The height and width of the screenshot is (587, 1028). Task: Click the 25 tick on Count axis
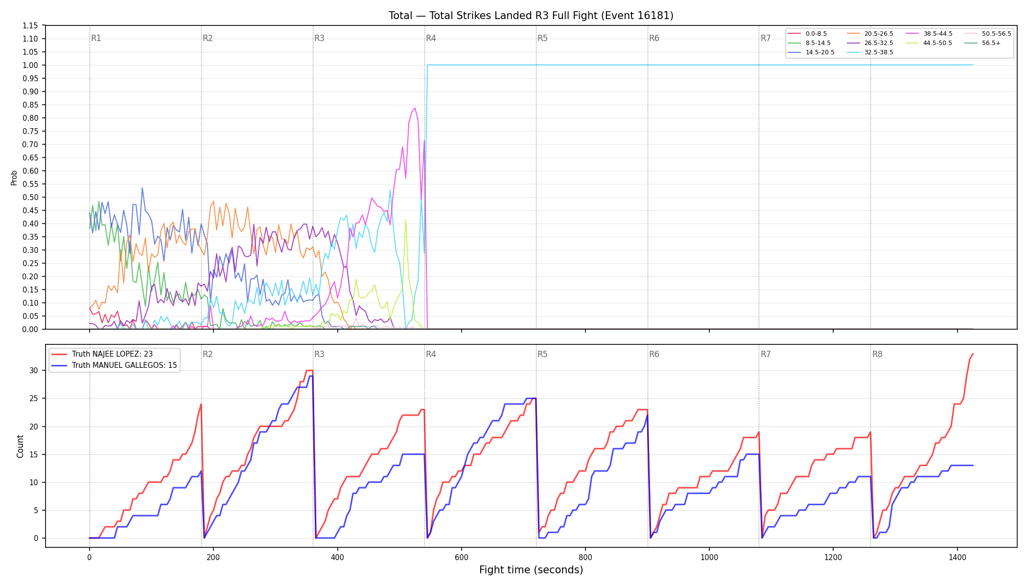coord(34,398)
